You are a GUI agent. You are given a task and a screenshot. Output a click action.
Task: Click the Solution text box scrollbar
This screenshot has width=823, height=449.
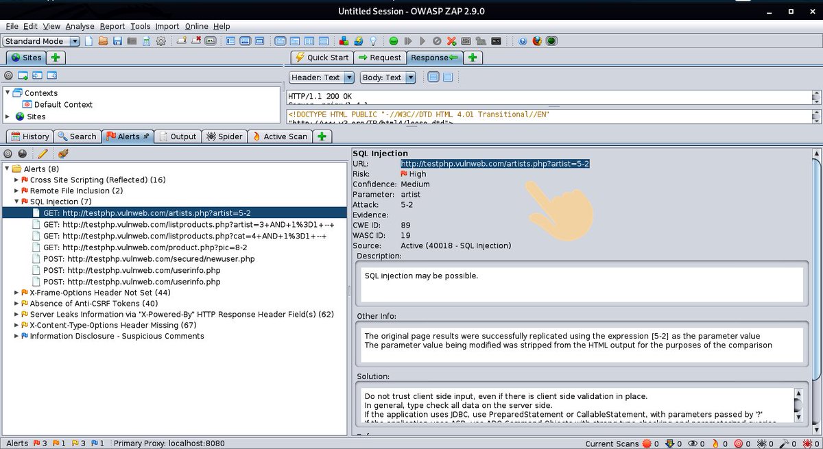798,404
